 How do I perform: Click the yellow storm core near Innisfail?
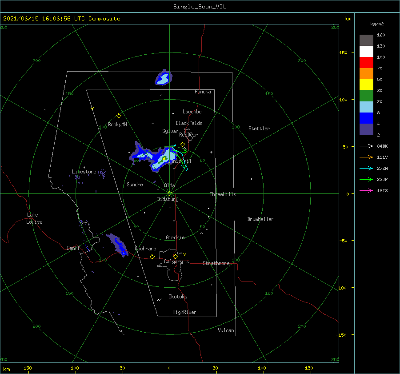pyautogui.click(x=164, y=158)
